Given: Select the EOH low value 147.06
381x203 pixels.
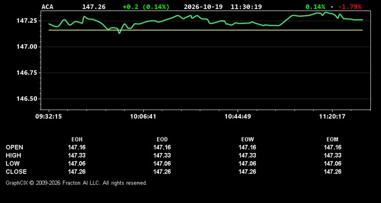Looking at the screenshot, I should click(77, 163).
